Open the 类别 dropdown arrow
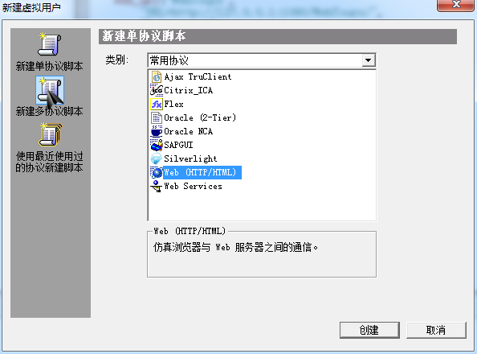477x354 pixels. (368, 60)
